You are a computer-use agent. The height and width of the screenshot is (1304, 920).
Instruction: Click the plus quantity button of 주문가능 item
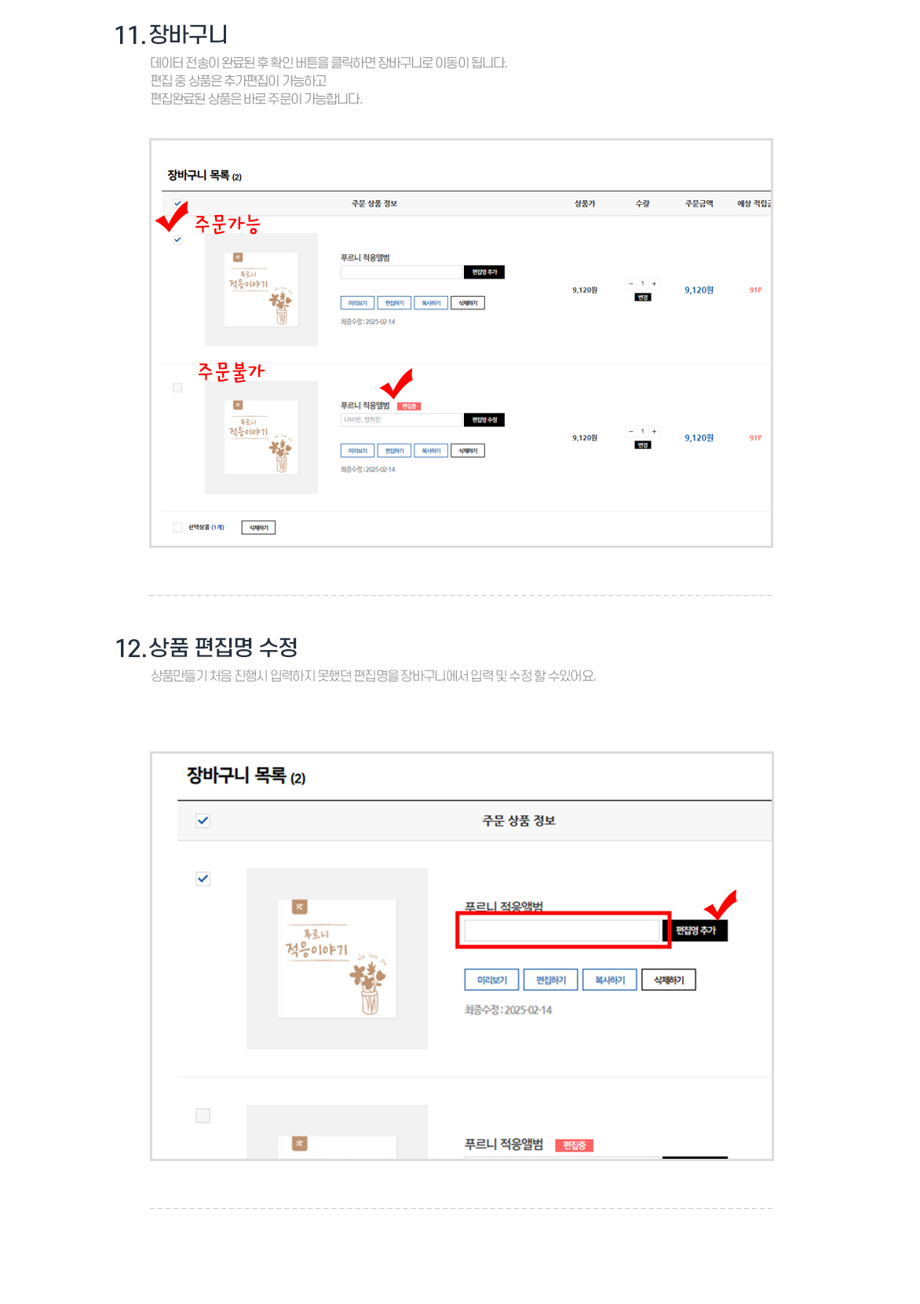click(x=654, y=283)
